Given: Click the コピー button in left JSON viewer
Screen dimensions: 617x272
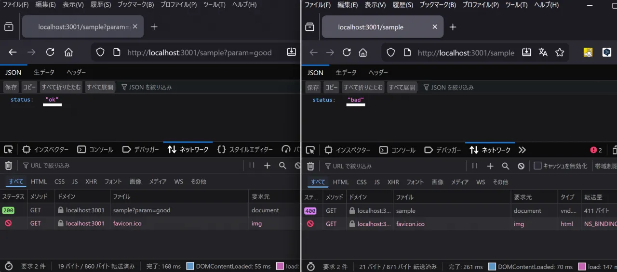Looking at the screenshot, I should click(29, 87).
